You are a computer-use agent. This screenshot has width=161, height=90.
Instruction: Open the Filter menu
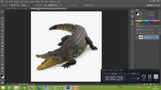[x=37, y=2]
